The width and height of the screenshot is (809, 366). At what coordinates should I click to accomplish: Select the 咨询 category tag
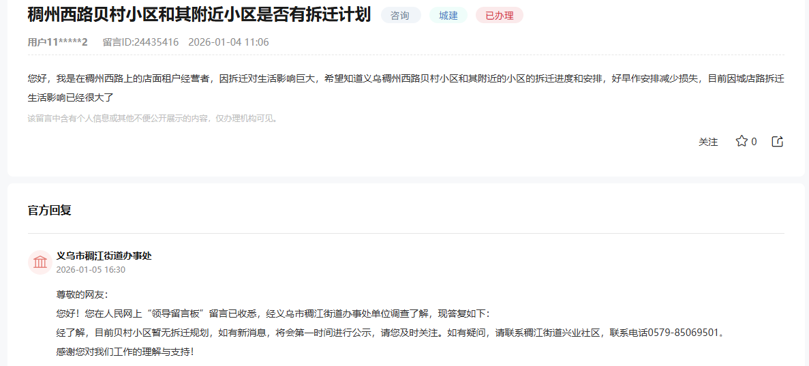click(400, 16)
